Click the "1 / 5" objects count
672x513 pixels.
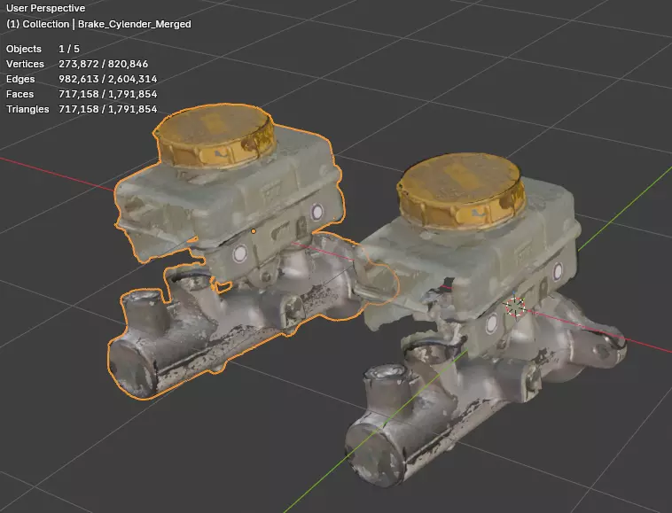coord(69,49)
